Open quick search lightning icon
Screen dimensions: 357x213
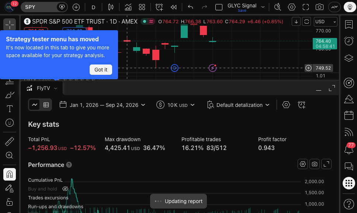pos(278,7)
